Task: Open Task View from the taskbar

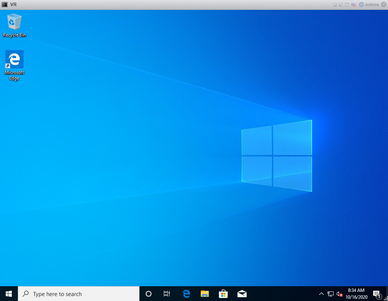Action: (167, 294)
